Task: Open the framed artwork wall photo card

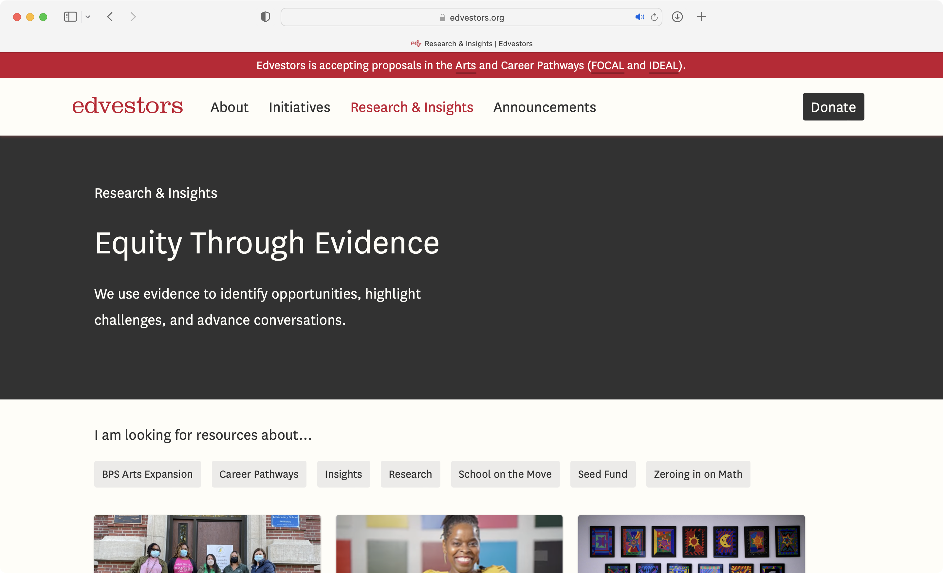Action: (691, 544)
